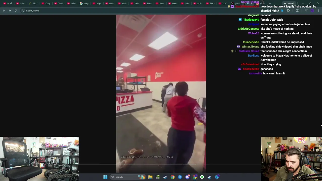Seek on the video progress bar

[170, 164]
